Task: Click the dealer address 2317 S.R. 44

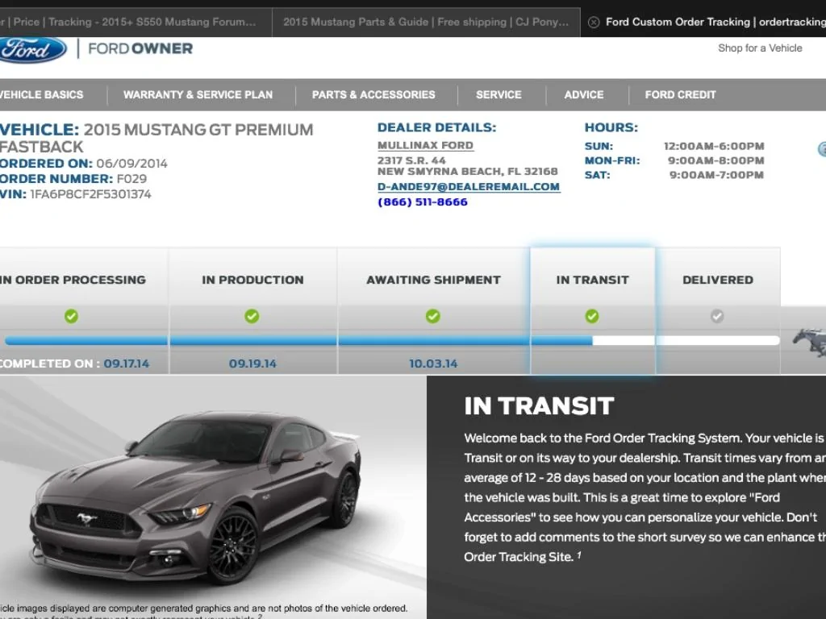Action: point(411,160)
